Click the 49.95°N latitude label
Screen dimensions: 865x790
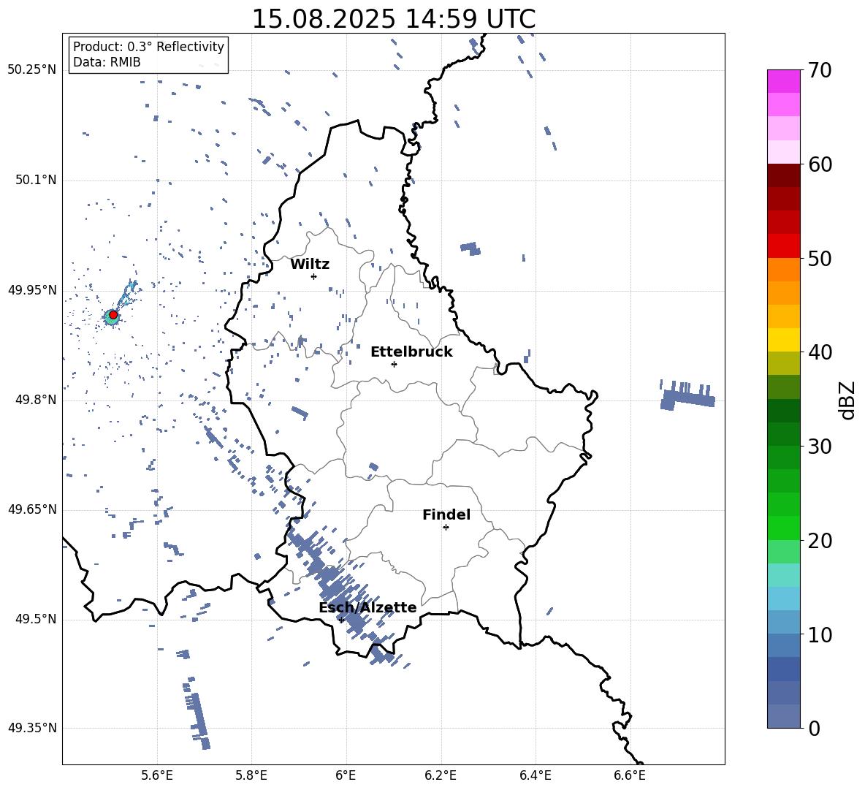point(32,289)
